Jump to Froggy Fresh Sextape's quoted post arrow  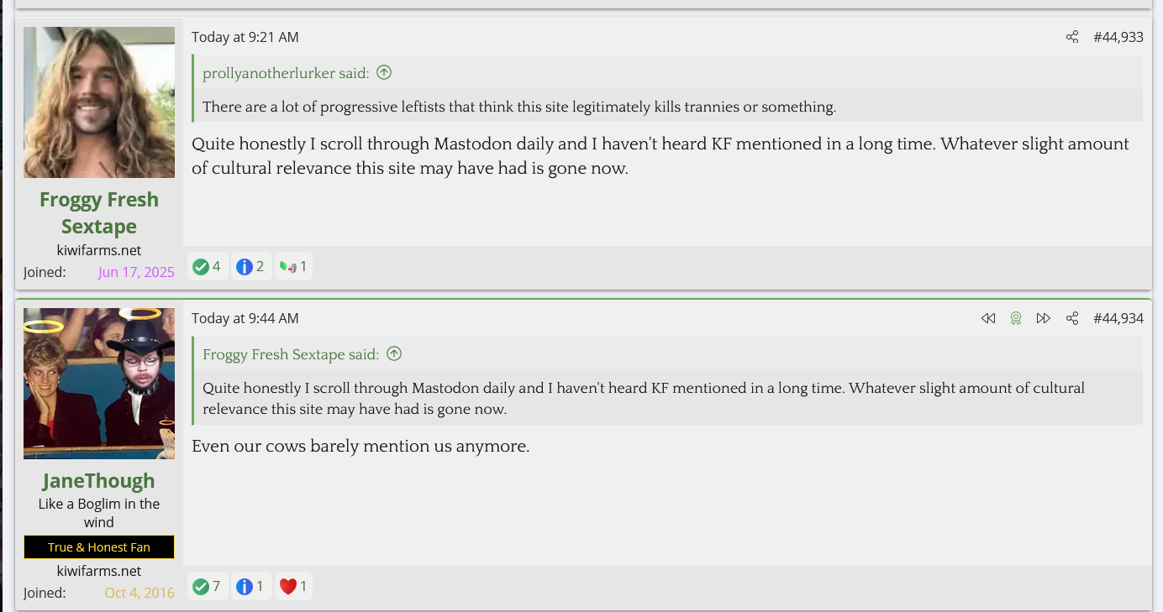tap(394, 353)
